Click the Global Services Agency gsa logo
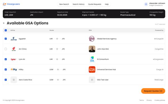 coord(92,39)
